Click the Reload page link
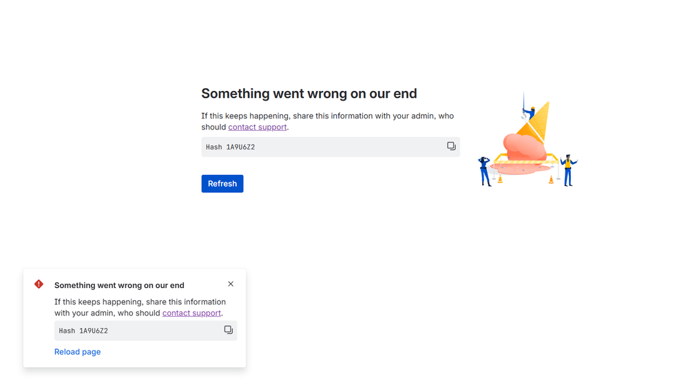 (x=77, y=351)
